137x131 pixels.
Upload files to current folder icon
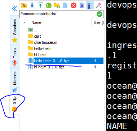(40, 5)
